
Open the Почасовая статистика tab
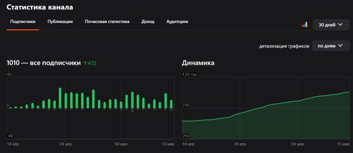pyautogui.click(x=107, y=22)
